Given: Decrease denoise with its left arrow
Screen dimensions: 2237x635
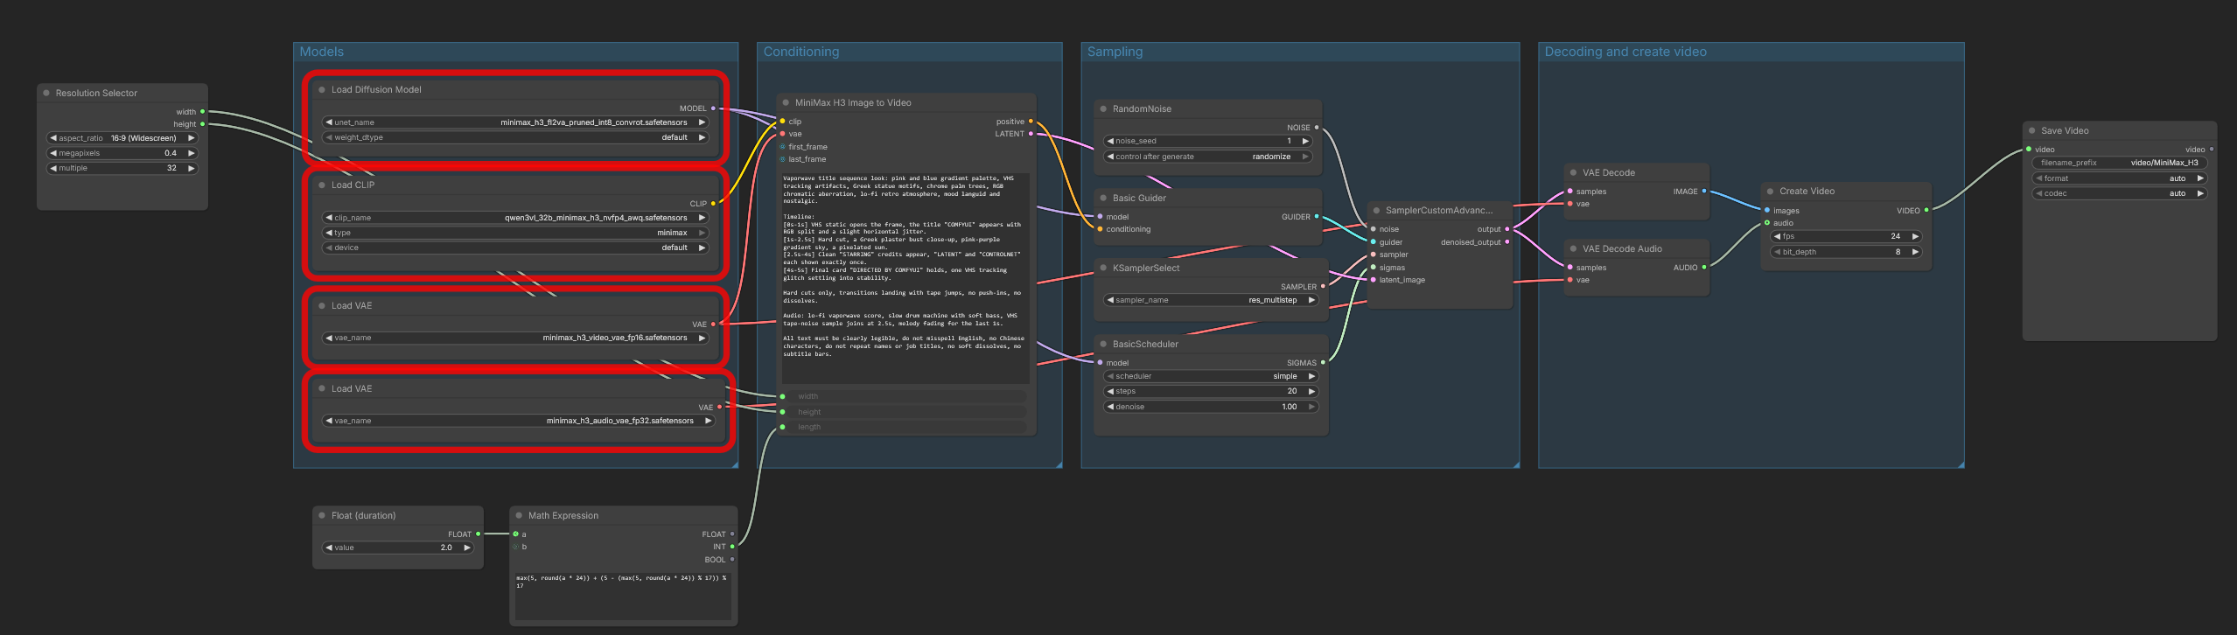Looking at the screenshot, I should coord(1110,407).
